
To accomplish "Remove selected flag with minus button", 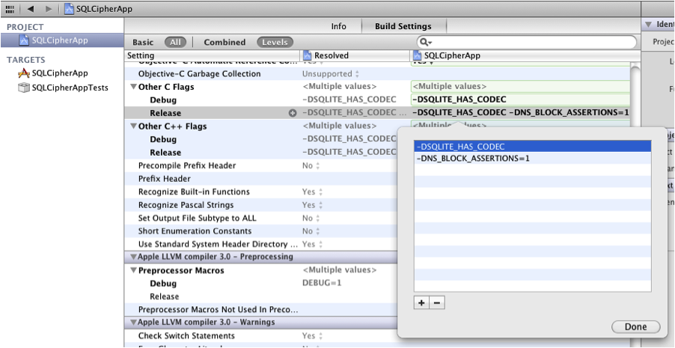I will click(x=437, y=303).
